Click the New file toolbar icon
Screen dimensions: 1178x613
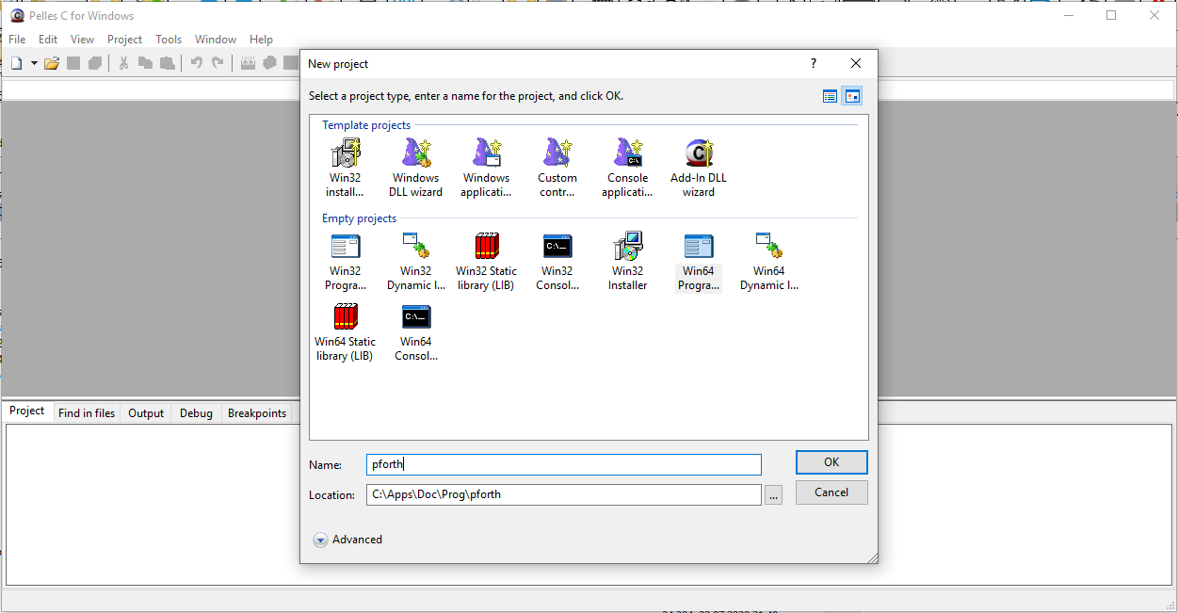pyautogui.click(x=16, y=63)
